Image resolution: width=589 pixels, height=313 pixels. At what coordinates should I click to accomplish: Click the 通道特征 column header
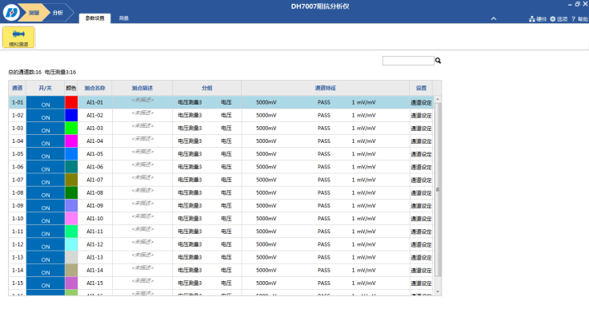pos(325,88)
